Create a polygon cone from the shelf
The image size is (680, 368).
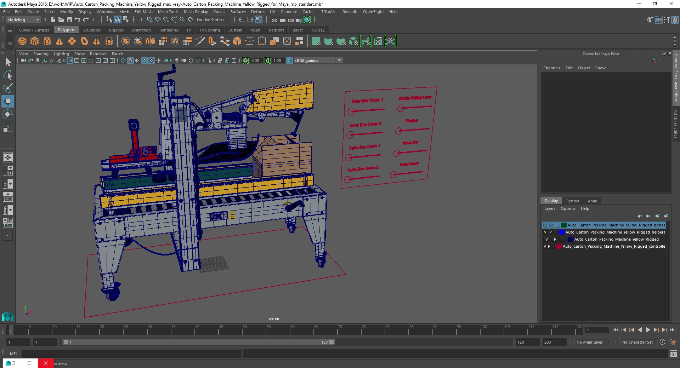59,41
